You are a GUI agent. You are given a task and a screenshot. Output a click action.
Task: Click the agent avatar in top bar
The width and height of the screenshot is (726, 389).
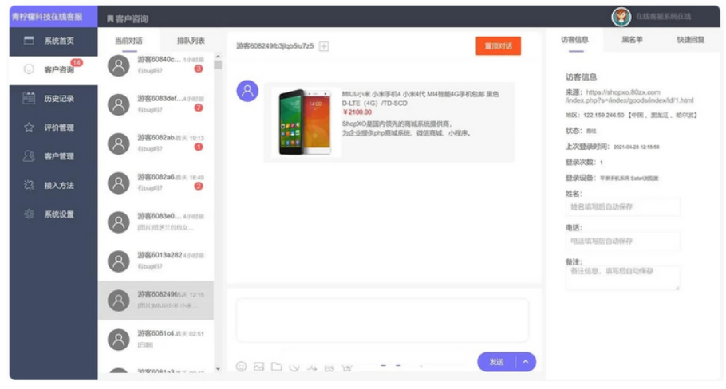(x=621, y=17)
